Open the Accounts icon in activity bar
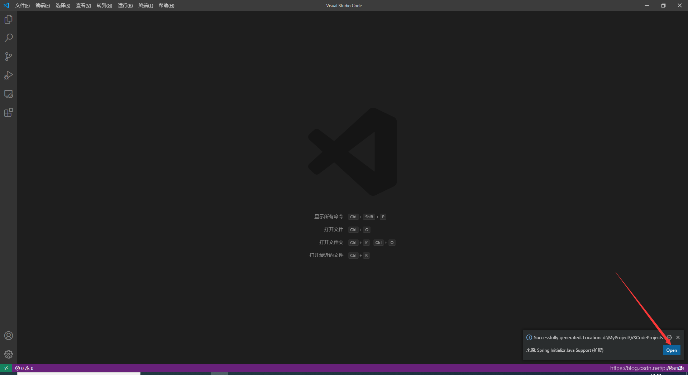The height and width of the screenshot is (375, 688). tap(9, 336)
